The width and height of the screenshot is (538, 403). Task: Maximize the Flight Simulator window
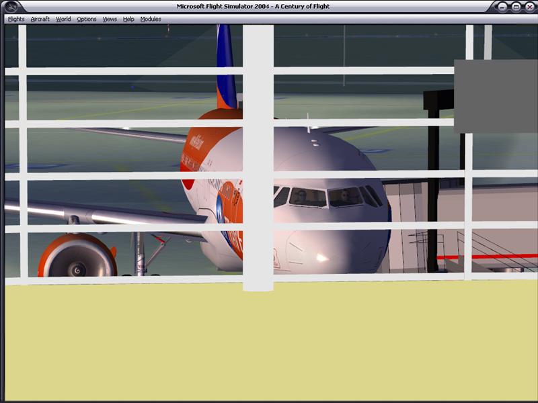click(516, 7)
